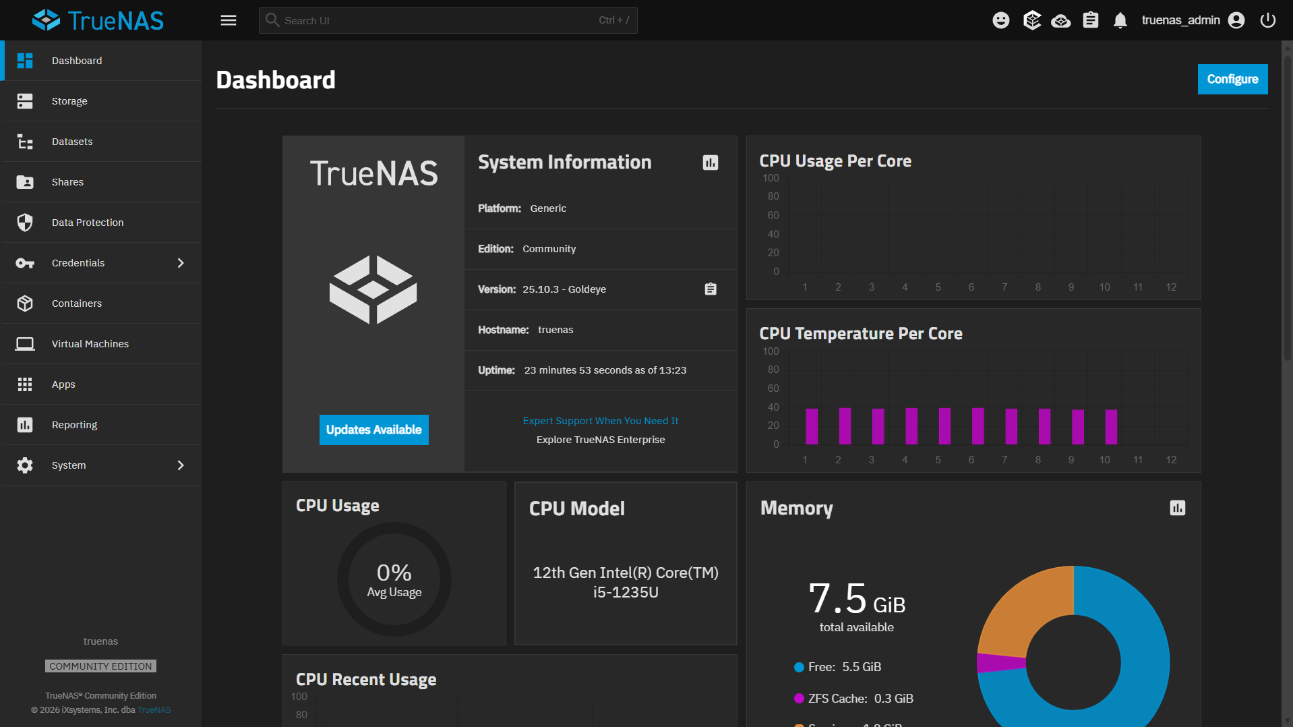The width and height of the screenshot is (1293, 727).
Task: Open the Data Protection menu item
Action: click(101, 223)
